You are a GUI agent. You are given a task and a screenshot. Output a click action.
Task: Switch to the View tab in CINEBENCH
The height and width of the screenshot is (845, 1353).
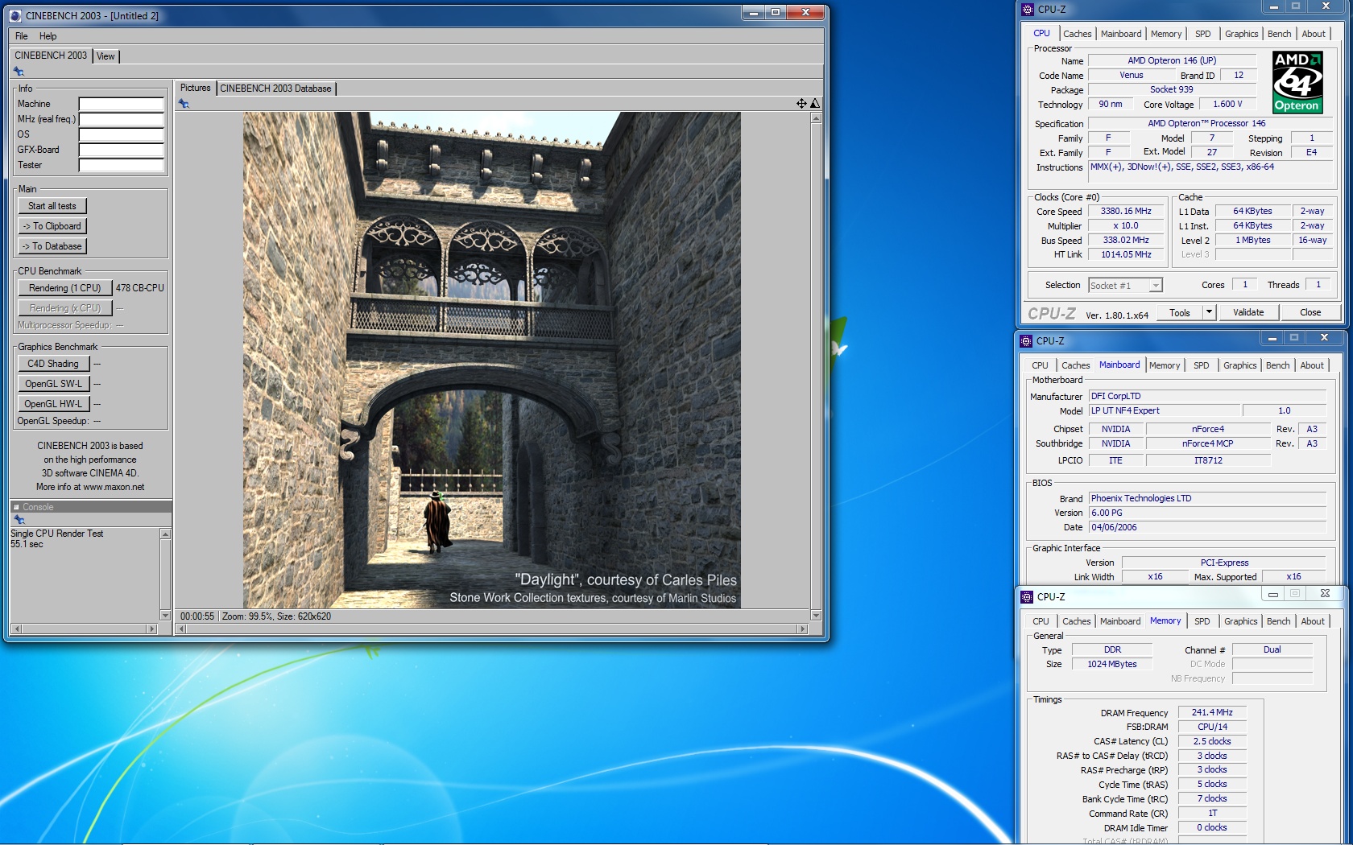pyautogui.click(x=106, y=56)
